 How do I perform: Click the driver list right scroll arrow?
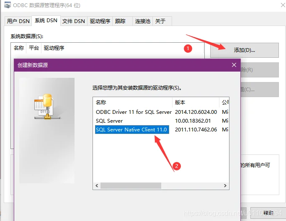pos(225,185)
